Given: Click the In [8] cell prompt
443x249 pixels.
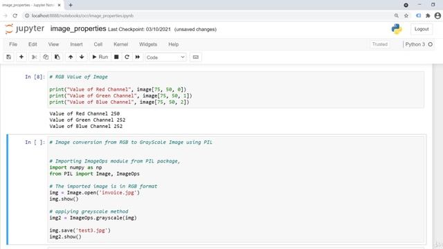Looking at the screenshot, I should pos(35,77).
